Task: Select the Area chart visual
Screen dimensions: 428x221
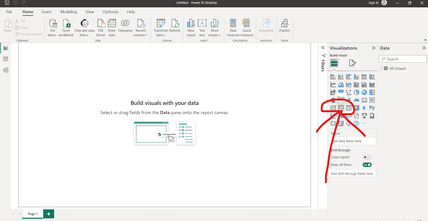Action: click(x=341, y=85)
